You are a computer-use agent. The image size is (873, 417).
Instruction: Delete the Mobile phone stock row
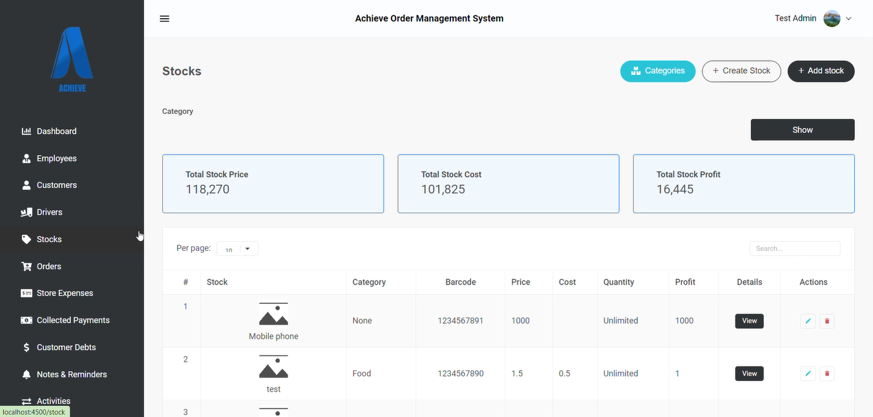(x=827, y=321)
